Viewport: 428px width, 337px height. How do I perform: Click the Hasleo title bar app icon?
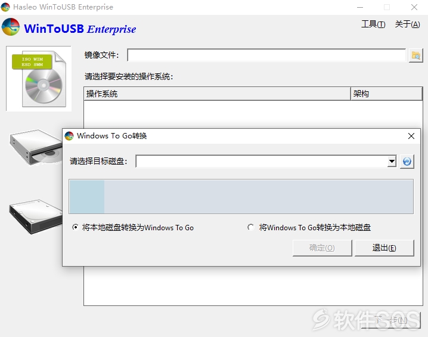pyautogui.click(x=5, y=7)
